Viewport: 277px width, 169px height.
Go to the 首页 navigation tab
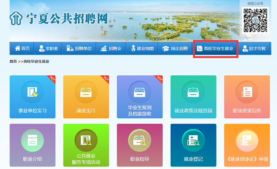pyautogui.click(x=22, y=48)
